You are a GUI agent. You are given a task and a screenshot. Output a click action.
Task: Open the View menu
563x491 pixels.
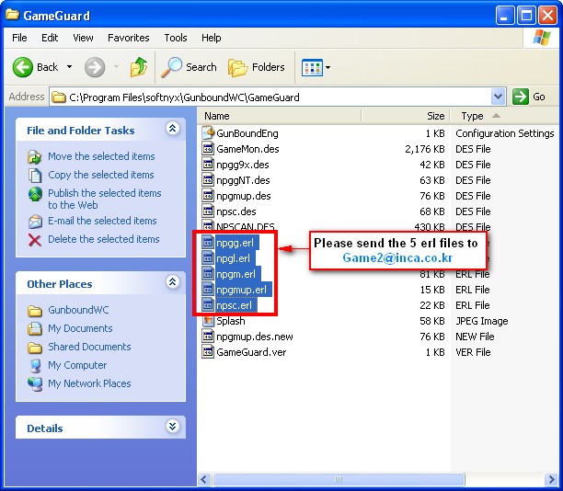pos(83,38)
